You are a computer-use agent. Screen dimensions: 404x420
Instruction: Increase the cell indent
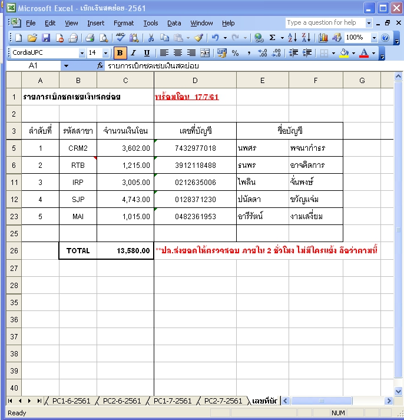[307, 53]
